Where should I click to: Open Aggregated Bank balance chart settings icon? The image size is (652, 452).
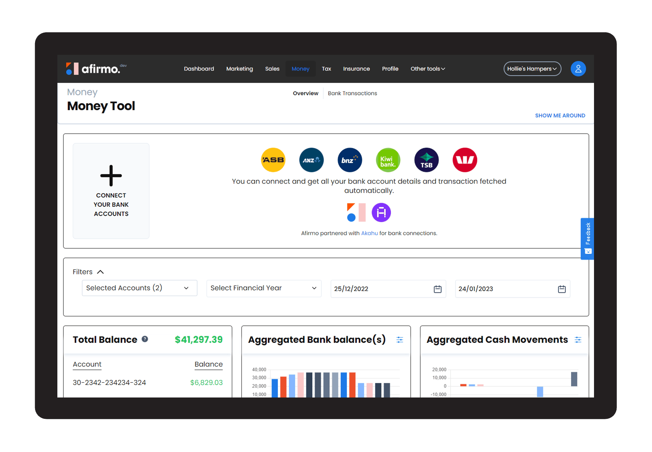pos(400,340)
